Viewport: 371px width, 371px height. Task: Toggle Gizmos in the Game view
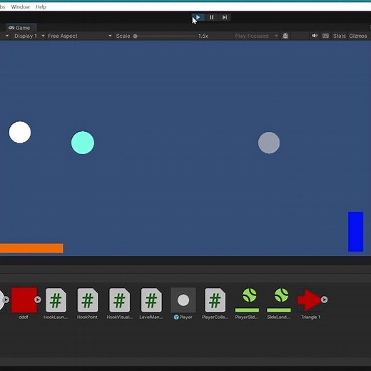click(x=358, y=36)
